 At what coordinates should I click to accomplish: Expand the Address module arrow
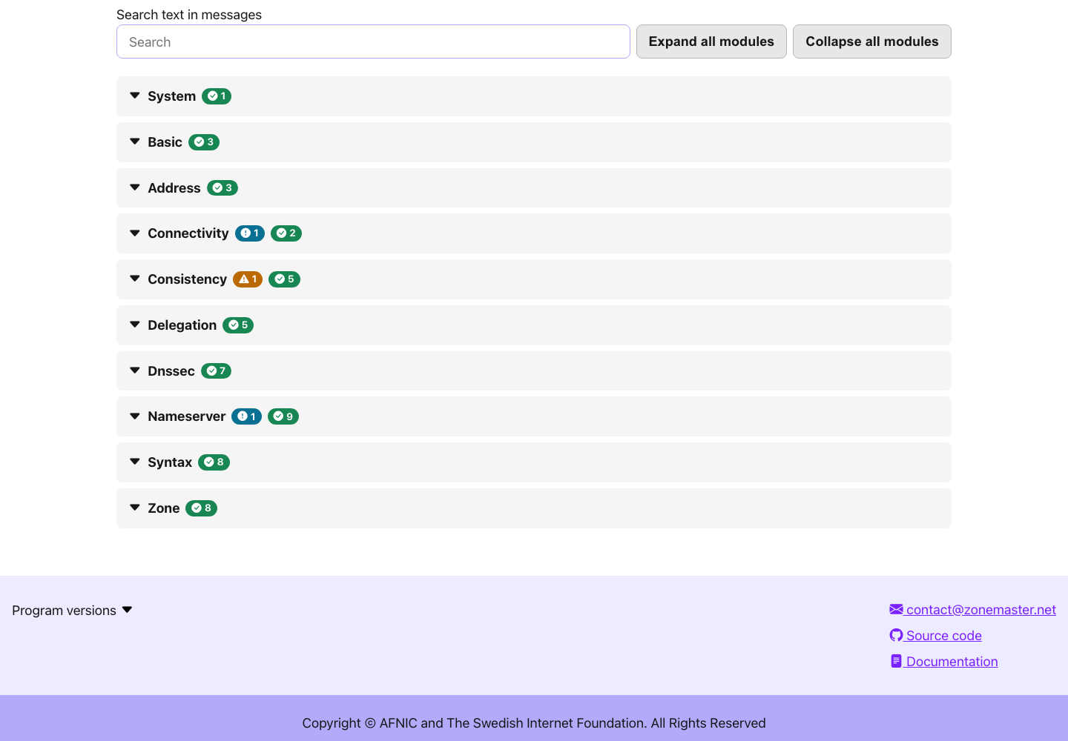point(135,187)
